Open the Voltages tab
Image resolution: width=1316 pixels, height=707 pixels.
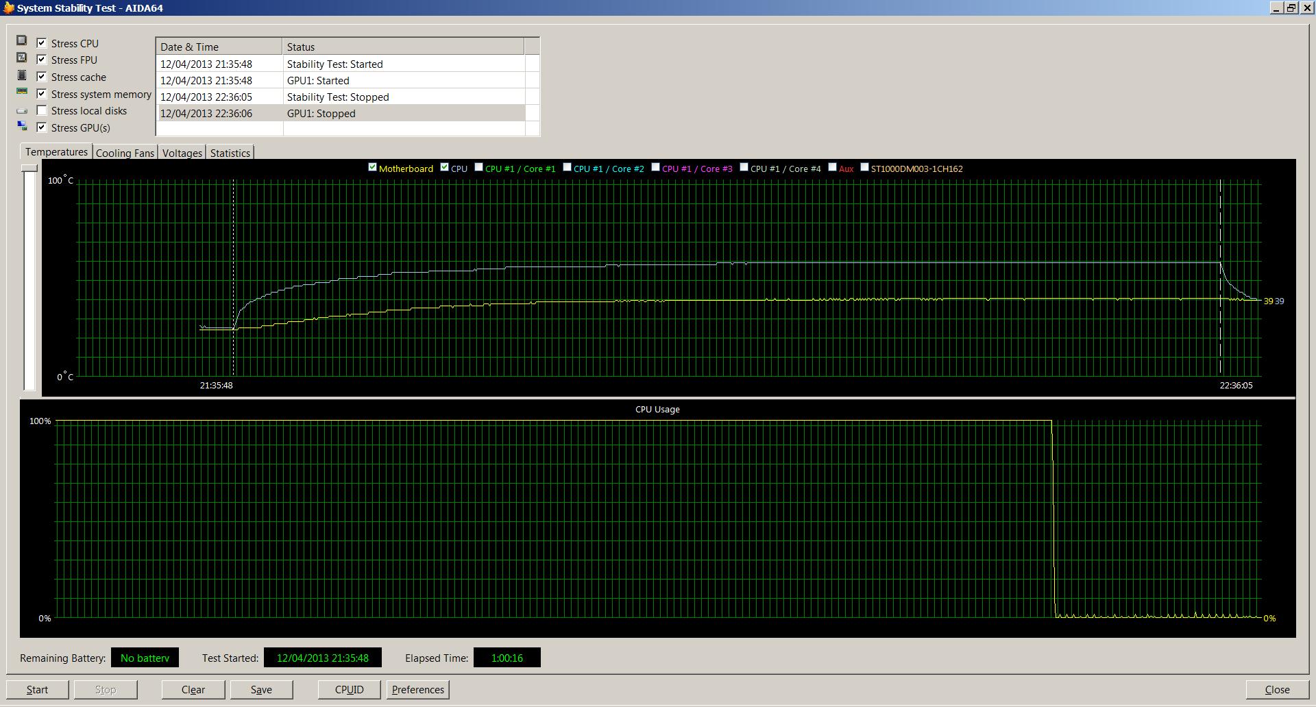click(182, 153)
